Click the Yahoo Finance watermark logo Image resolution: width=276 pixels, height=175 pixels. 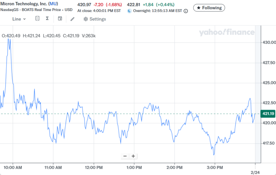(x=227, y=32)
